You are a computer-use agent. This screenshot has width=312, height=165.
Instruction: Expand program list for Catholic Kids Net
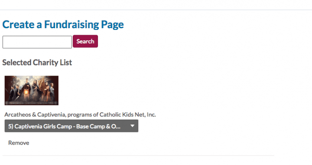(x=71, y=126)
